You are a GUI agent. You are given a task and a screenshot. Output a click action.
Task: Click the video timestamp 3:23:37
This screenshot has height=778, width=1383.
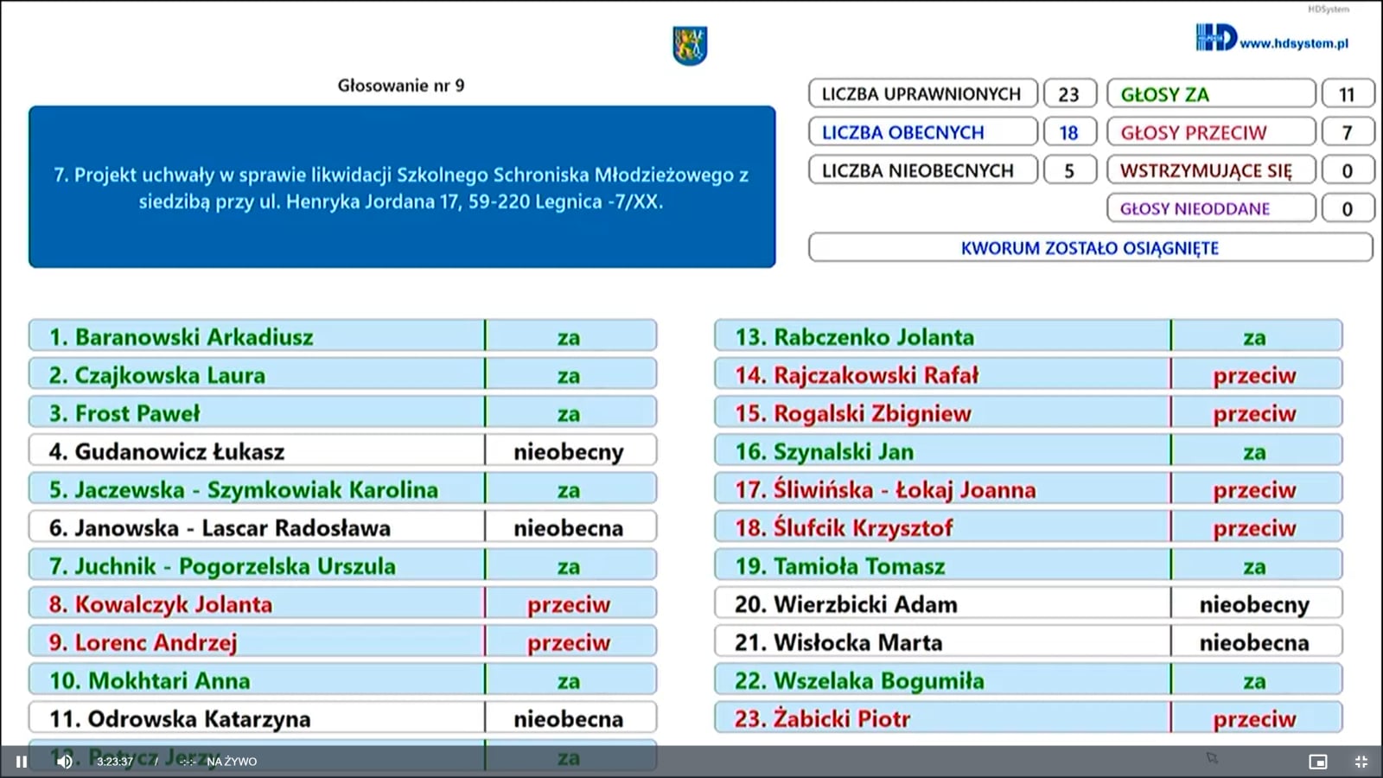click(115, 762)
